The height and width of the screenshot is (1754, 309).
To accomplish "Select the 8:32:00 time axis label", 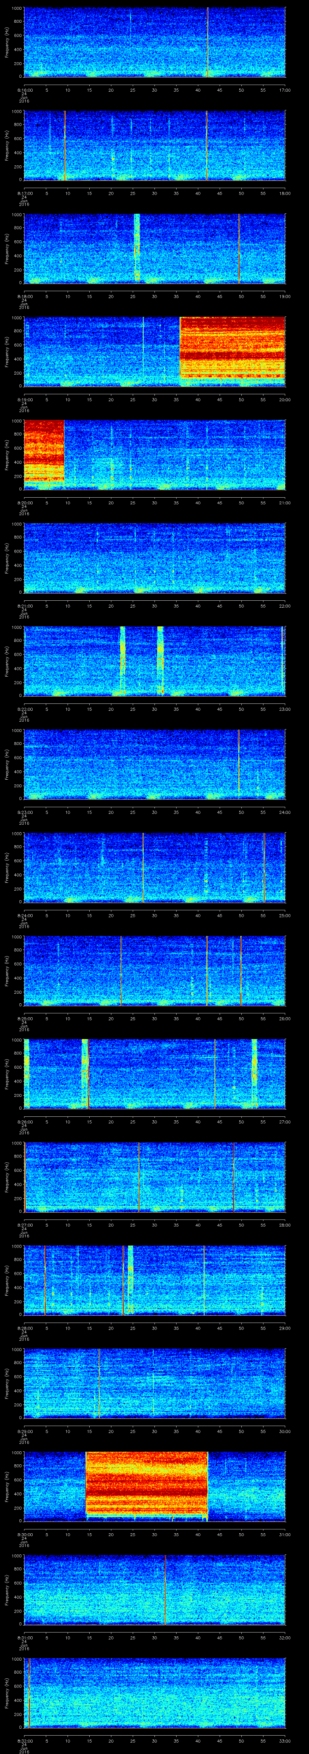I will pos(24,1740).
